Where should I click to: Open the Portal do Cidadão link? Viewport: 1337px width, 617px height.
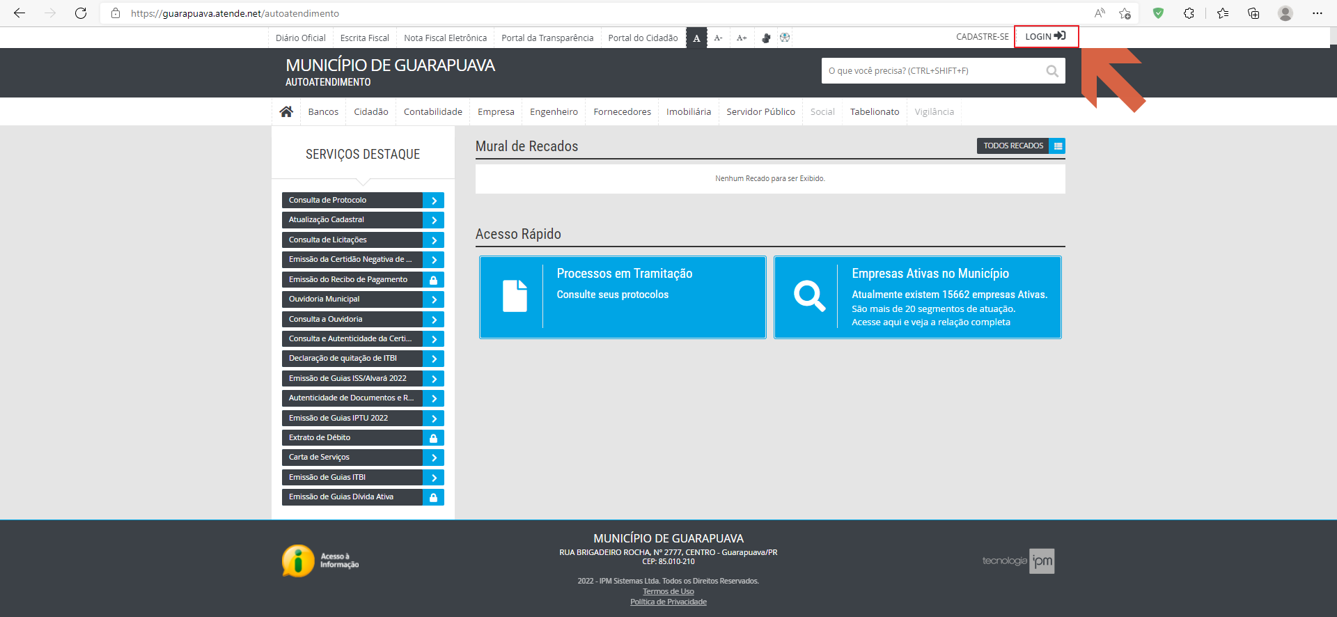(643, 38)
